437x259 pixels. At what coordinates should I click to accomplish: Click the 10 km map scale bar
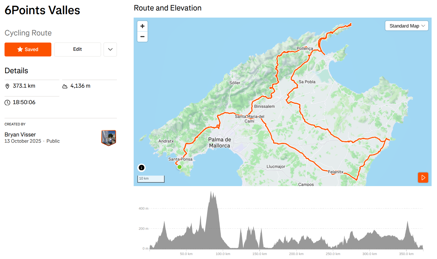coord(151,179)
